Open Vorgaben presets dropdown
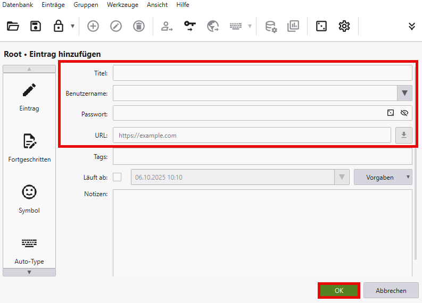 383,177
